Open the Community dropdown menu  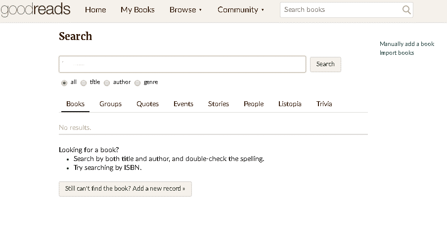click(x=241, y=10)
